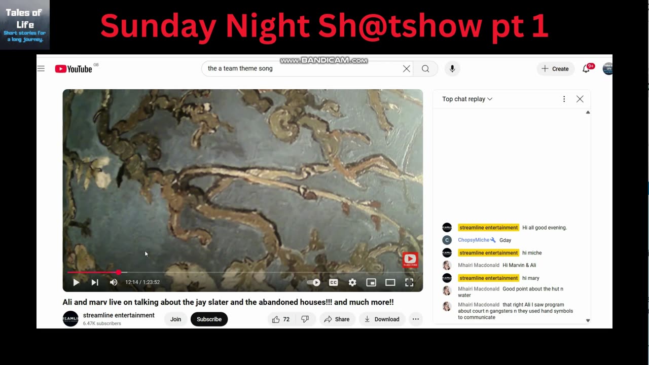Open the notifications bell
The width and height of the screenshot is (649, 365).
tap(586, 68)
